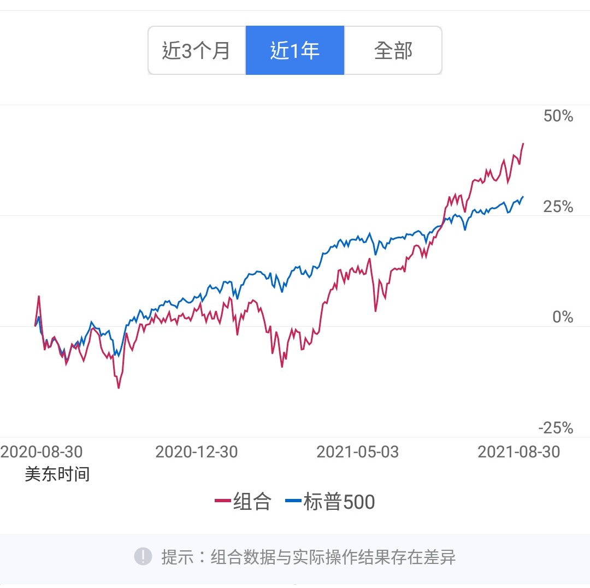Select the 0% baseline axis label
Image resolution: width=590 pixels, height=588 pixels.
pos(562,317)
